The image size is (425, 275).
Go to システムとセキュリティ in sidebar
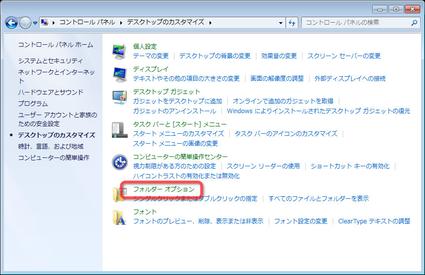tap(50, 61)
